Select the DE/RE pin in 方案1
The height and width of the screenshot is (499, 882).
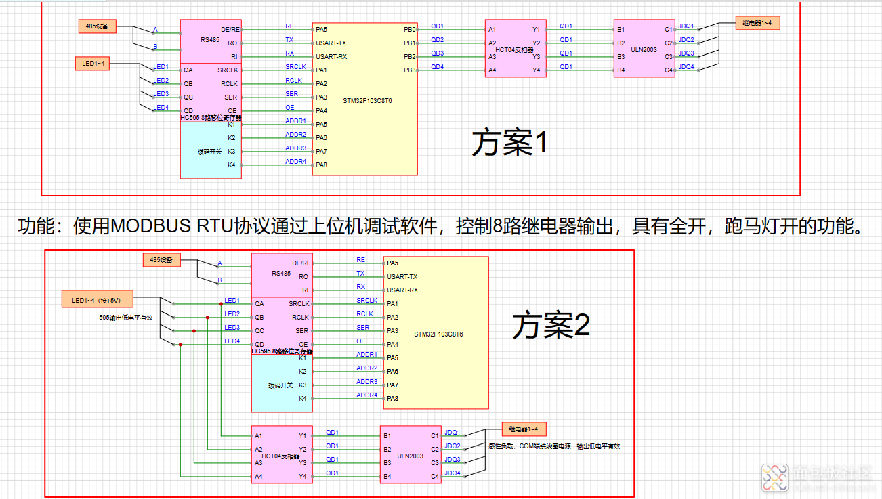[230, 30]
